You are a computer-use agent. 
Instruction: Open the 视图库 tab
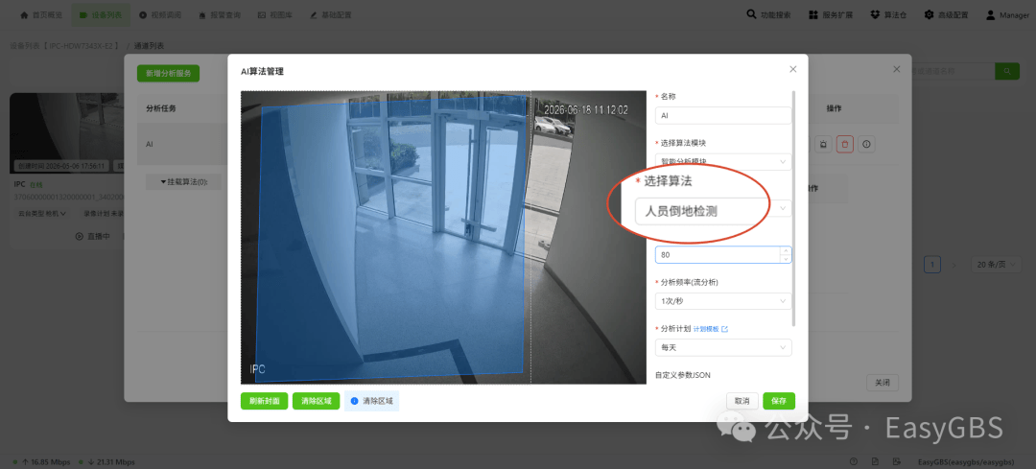[275, 14]
